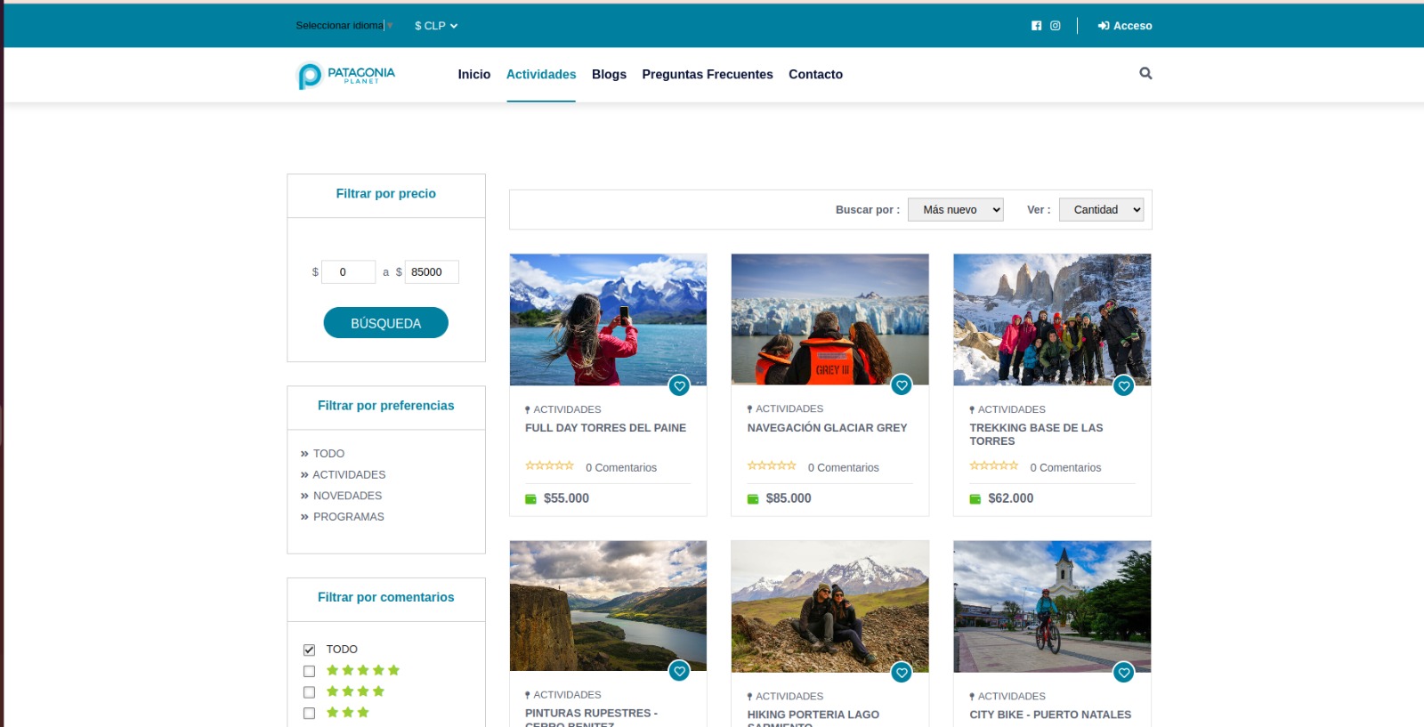Favorite Navegación Glaciar Grey heart icon

coord(902,386)
